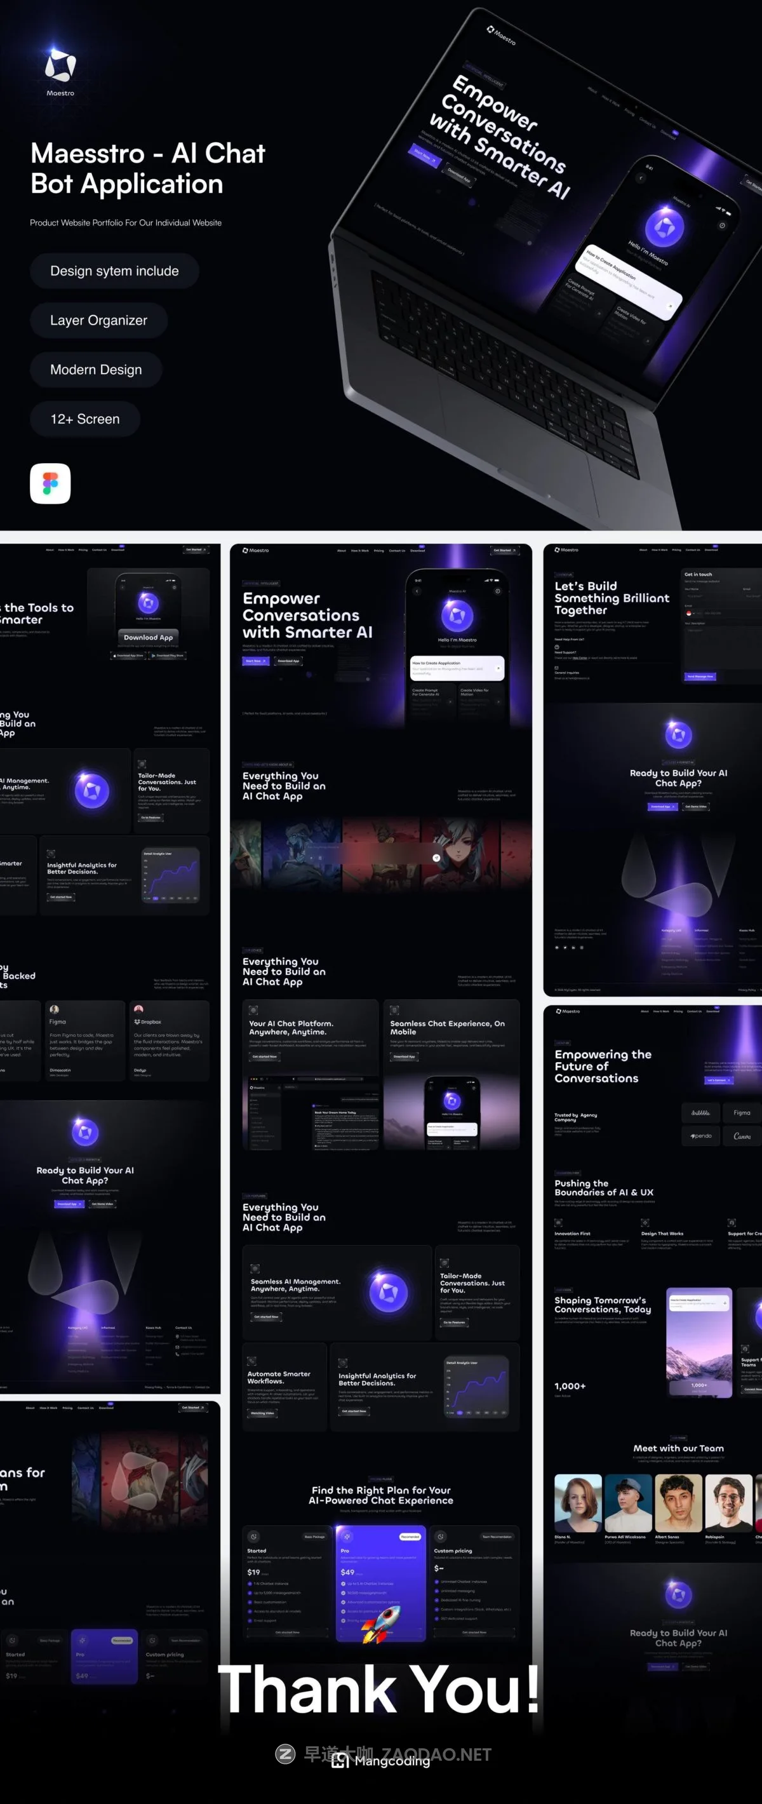This screenshot has width=762, height=1804.
Task: Open 'How to Create Application' card in hero phone
Action: pos(457,668)
